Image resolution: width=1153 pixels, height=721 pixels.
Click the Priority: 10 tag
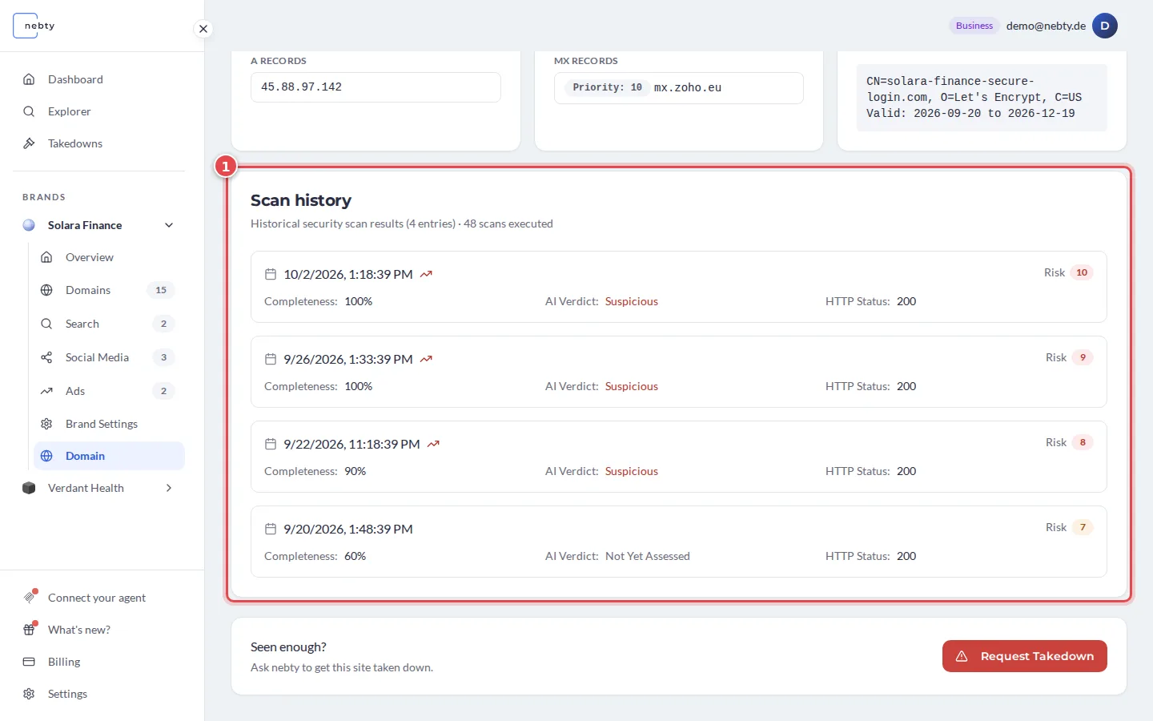(x=607, y=87)
